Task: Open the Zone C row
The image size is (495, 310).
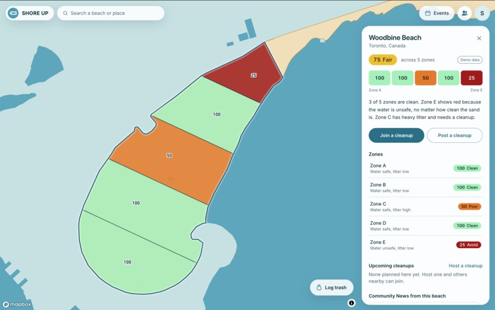Action: coord(426,206)
